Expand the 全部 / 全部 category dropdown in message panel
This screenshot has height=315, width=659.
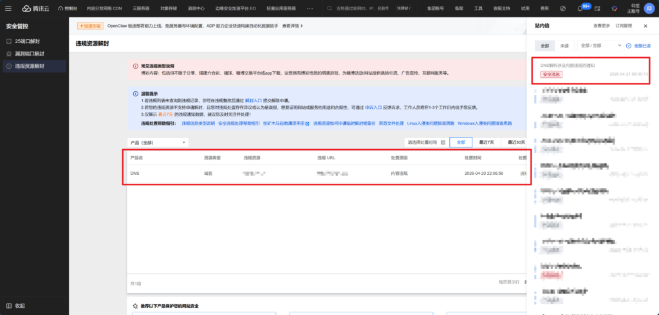point(600,46)
